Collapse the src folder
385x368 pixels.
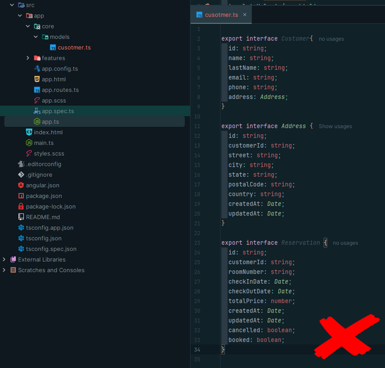12,5
